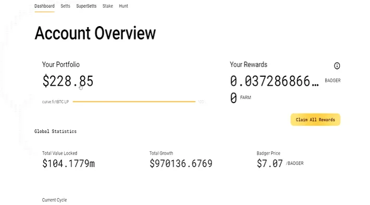The height and width of the screenshot is (205, 370).
Task: Click the Your Rewards label
Action: [x=249, y=65]
